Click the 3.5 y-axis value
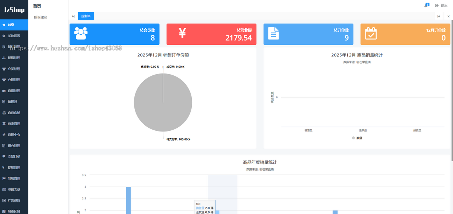Screen dimensions: 453x214 [x=84, y=175]
